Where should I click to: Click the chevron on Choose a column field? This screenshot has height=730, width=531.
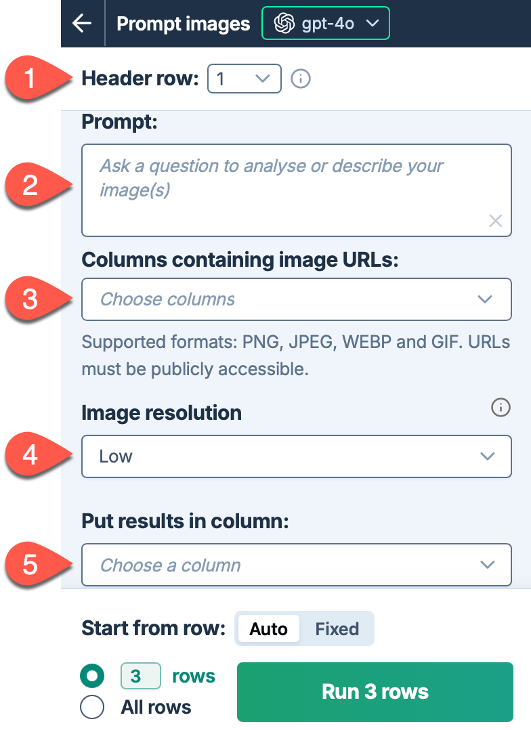(487, 565)
